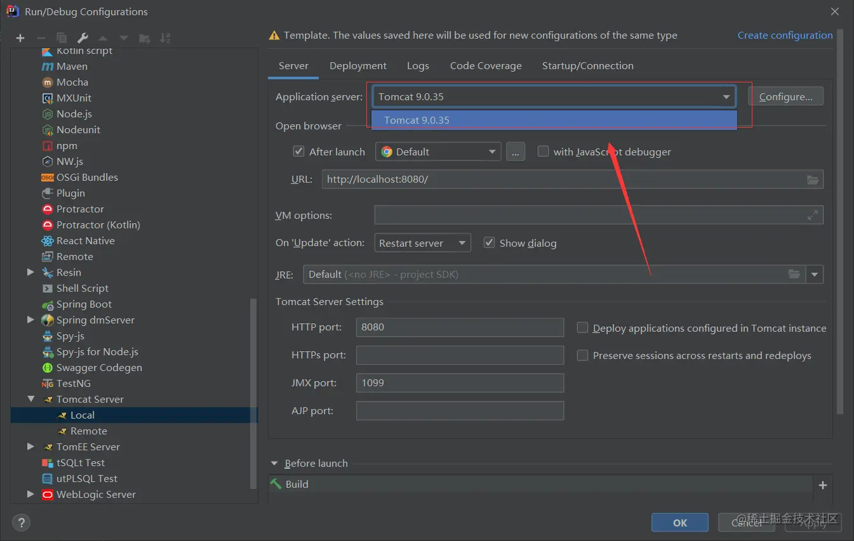This screenshot has height=541, width=854.
Task: Select the Maven configuration type
Action: click(x=72, y=66)
